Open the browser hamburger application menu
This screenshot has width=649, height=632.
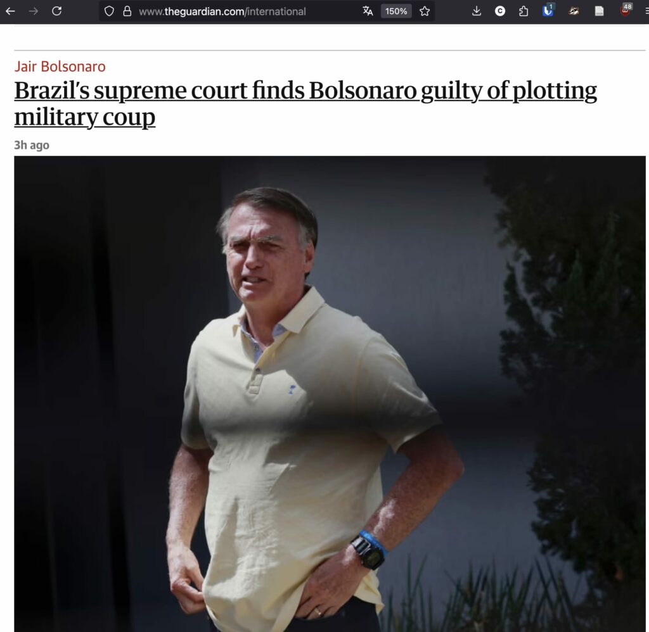point(646,11)
